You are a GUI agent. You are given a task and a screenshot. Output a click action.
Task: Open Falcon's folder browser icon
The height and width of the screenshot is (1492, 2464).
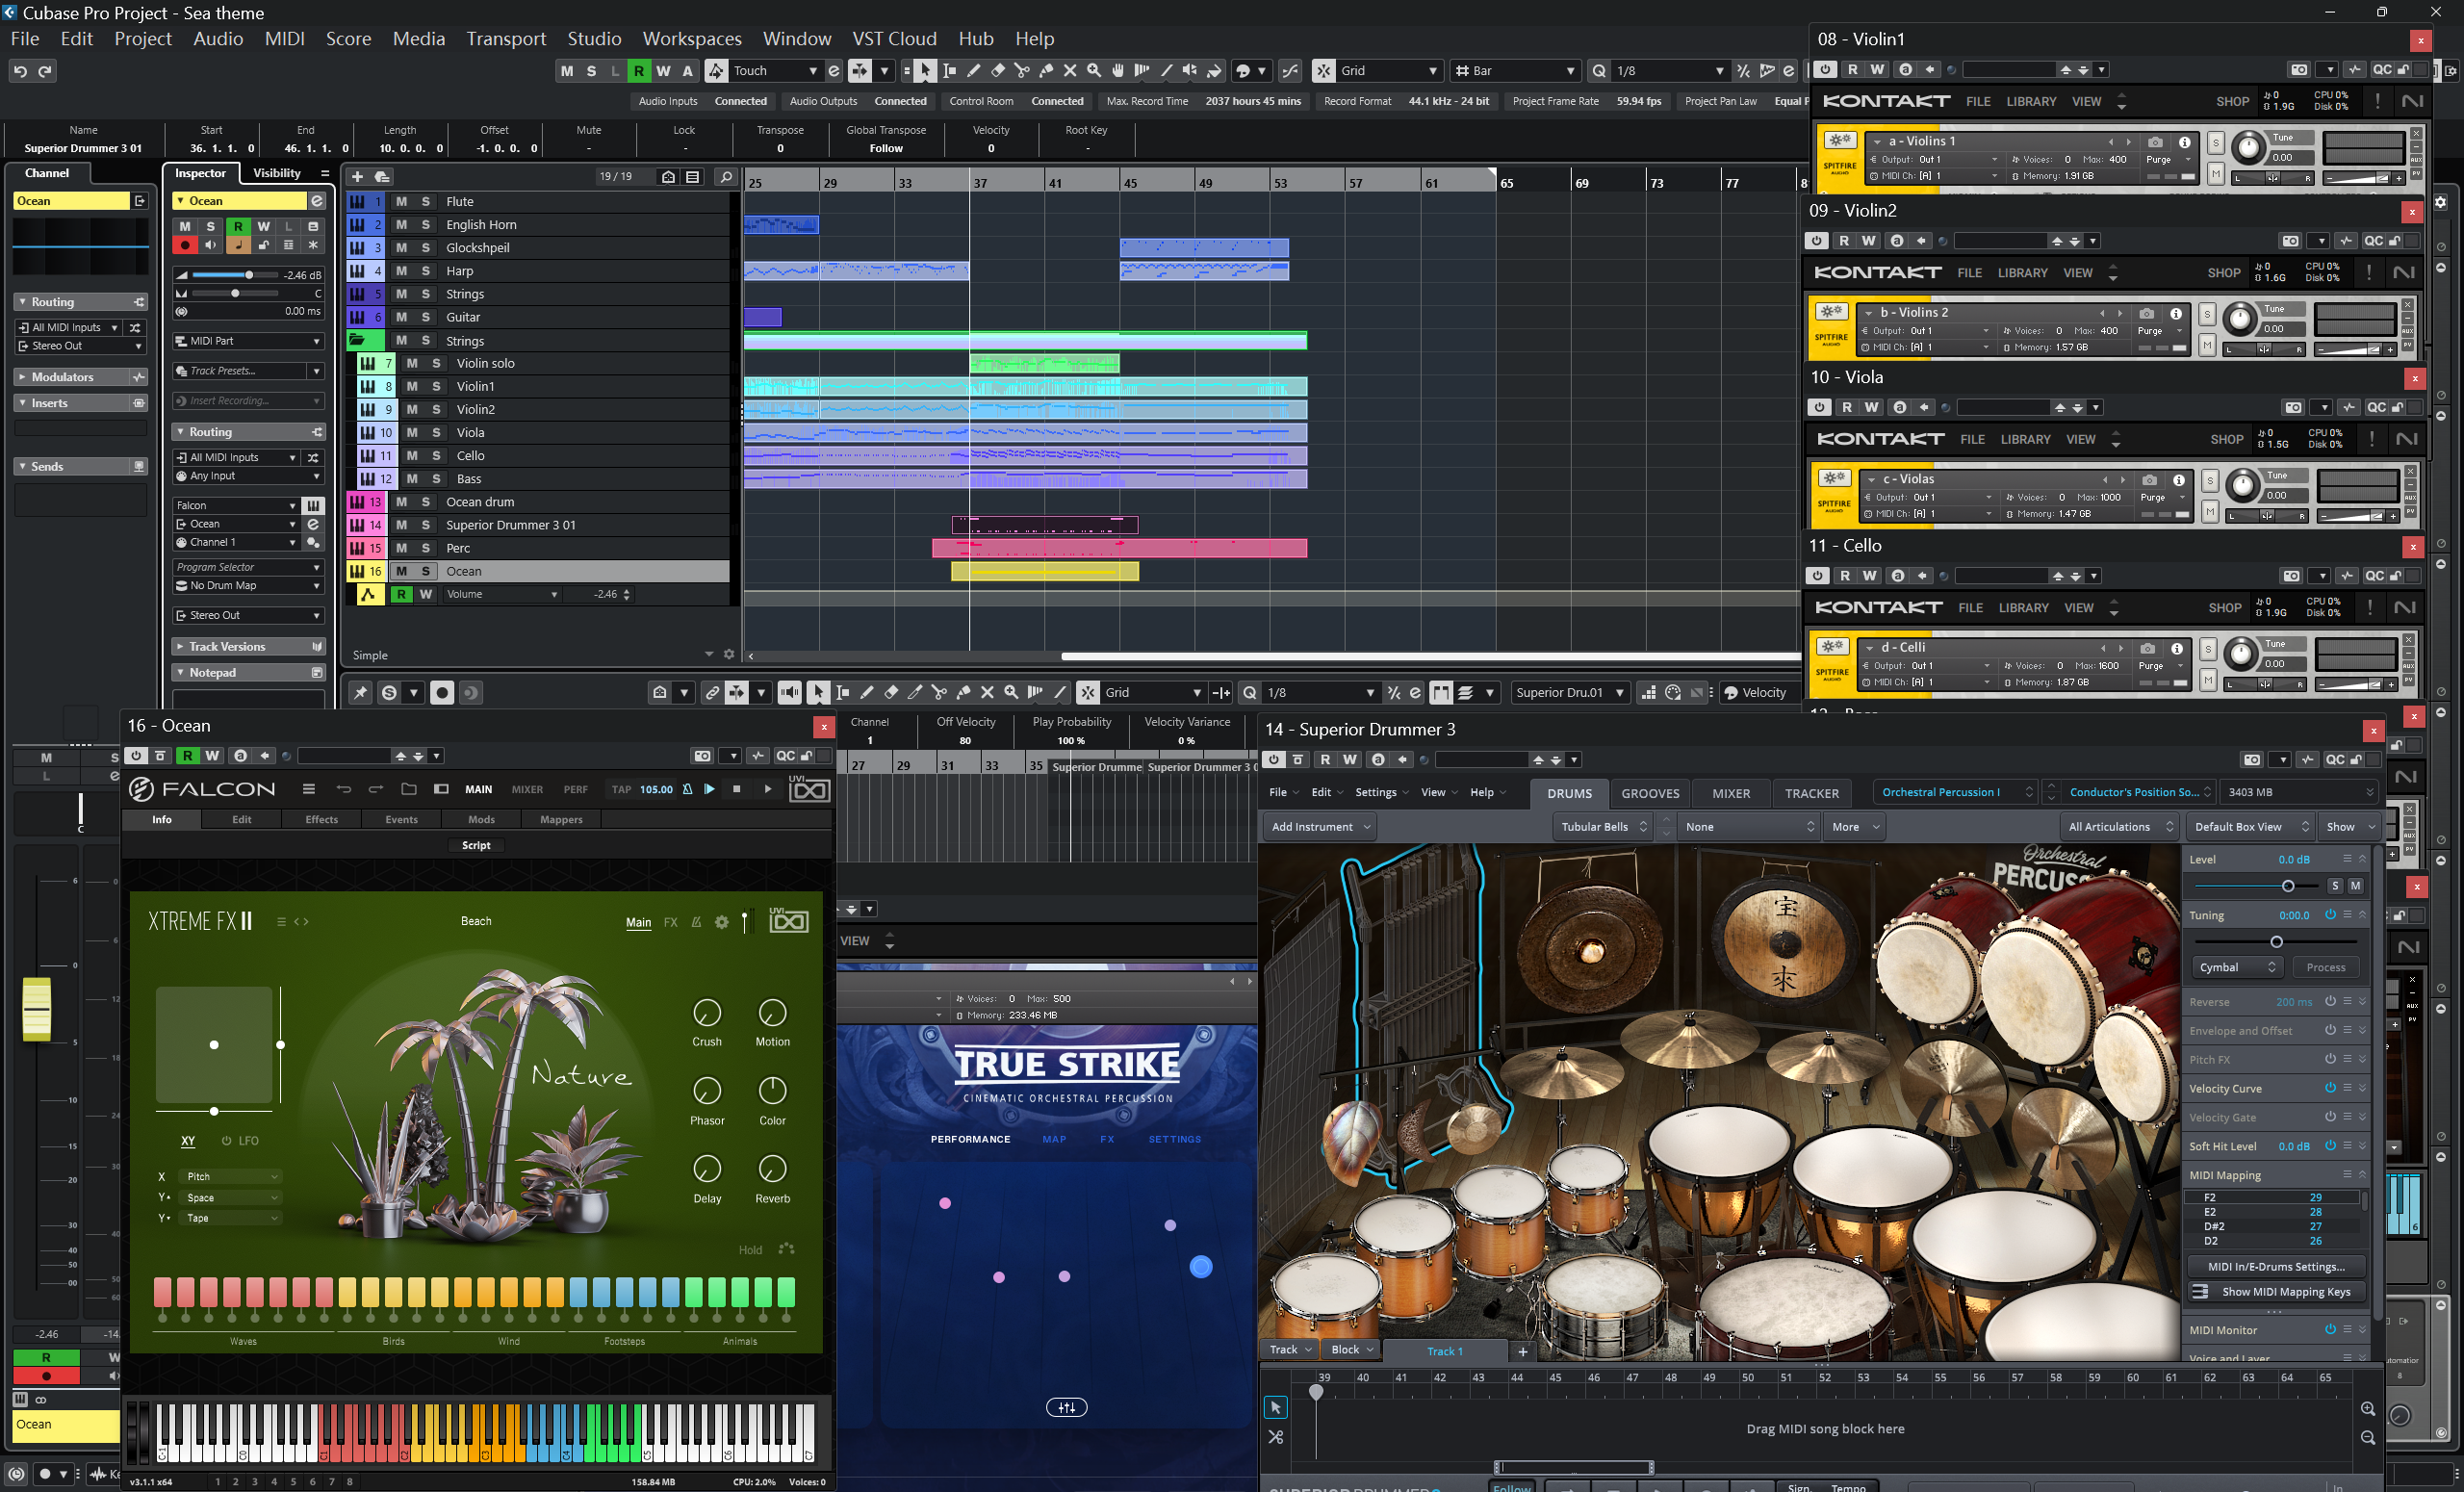click(x=408, y=789)
